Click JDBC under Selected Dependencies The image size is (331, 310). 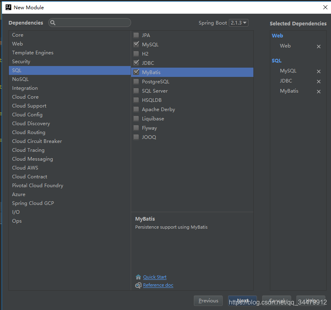(x=286, y=81)
